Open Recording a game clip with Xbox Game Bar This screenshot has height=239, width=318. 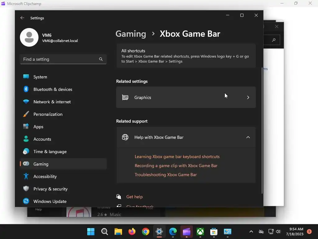coord(176,166)
